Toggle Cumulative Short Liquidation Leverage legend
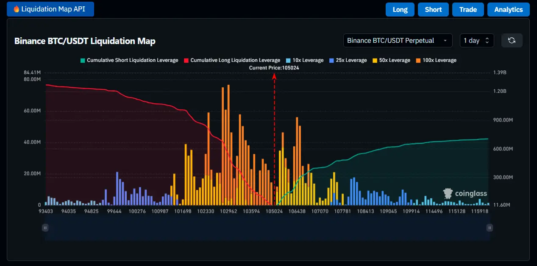The image size is (537, 266). tap(129, 60)
